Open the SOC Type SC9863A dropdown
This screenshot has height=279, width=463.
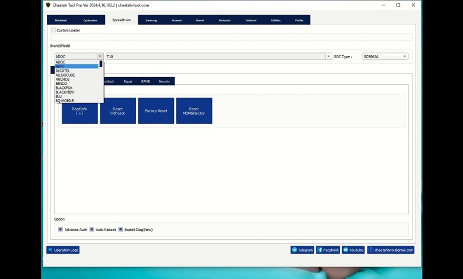pyautogui.click(x=405, y=56)
